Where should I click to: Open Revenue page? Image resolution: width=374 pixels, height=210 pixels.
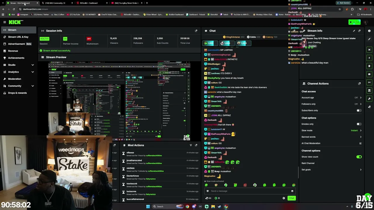click(x=19, y=51)
